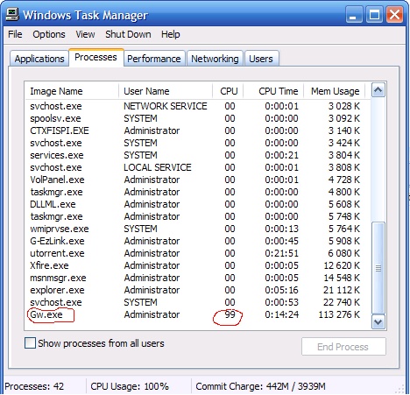
Task: Open the Help menu
Action: [171, 34]
